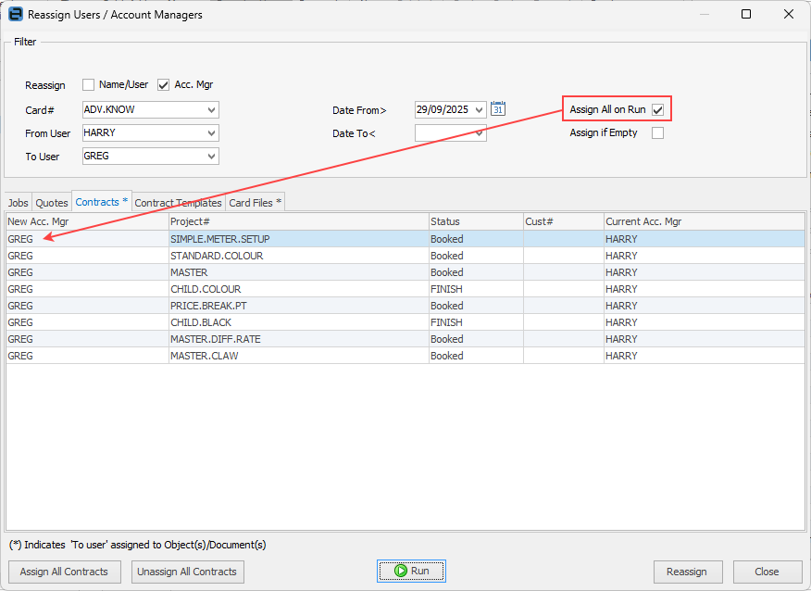Switch to the Contract Templates tab
Image resolution: width=811 pixels, height=591 pixels.
[x=178, y=203]
